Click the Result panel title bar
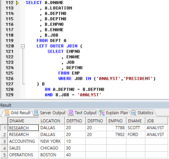The image size is (169, 159). [x=84, y=105]
